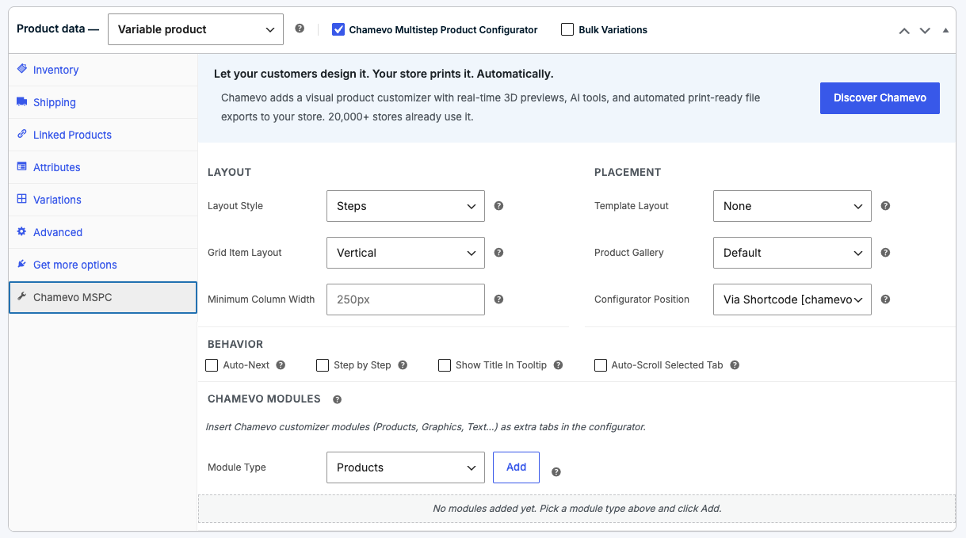
Task: Click the Add module button
Action: (x=516, y=467)
